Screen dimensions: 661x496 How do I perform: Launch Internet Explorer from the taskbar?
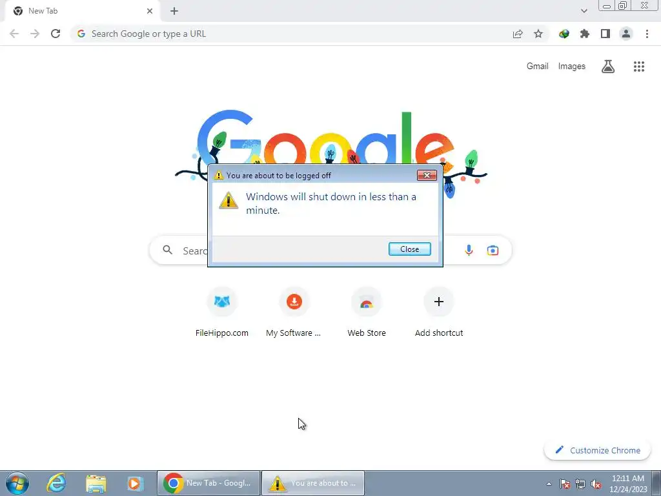[x=56, y=483]
